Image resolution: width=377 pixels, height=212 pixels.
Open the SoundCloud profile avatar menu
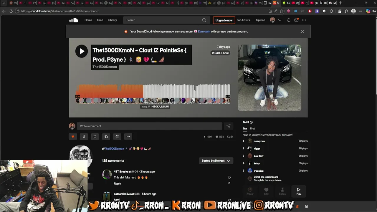click(x=273, y=20)
